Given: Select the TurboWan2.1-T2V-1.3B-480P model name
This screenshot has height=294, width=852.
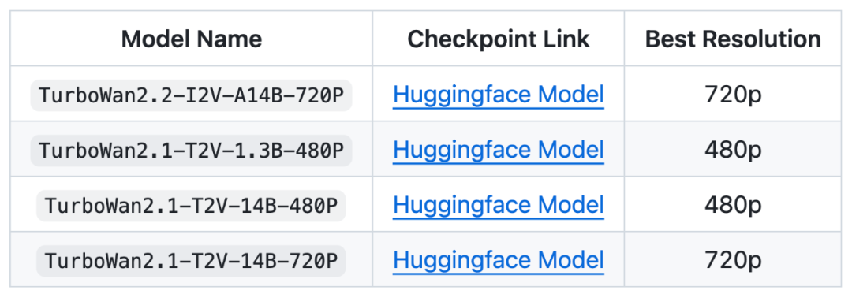Looking at the screenshot, I should point(191,151).
